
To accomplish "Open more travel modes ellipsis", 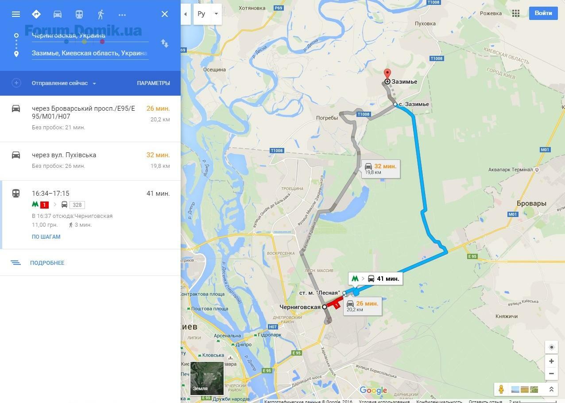I will click(122, 15).
